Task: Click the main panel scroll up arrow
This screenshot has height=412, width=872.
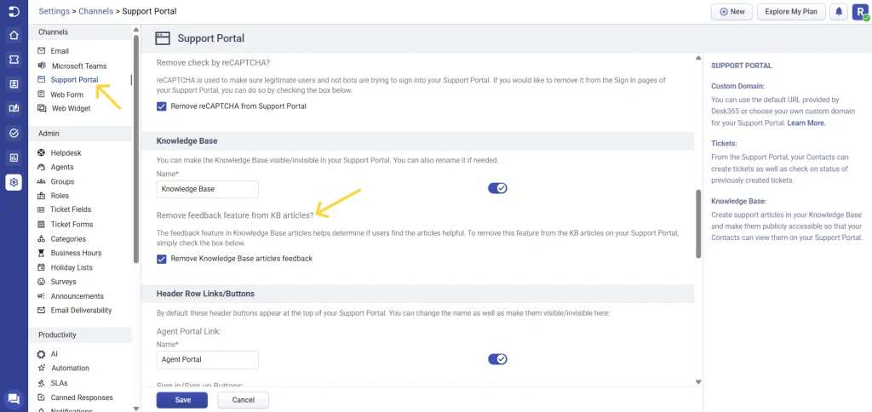Action: (698, 57)
